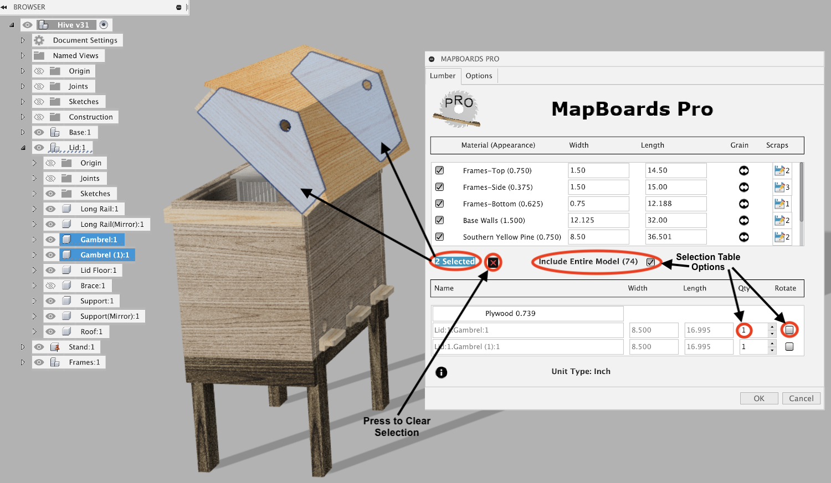The height and width of the screenshot is (483, 831).
Task: Click the Hive v31 activate radio icon
Action: click(x=104, y=25)
